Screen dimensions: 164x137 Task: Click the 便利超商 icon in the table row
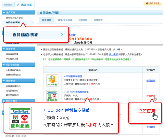pos(52,96)
